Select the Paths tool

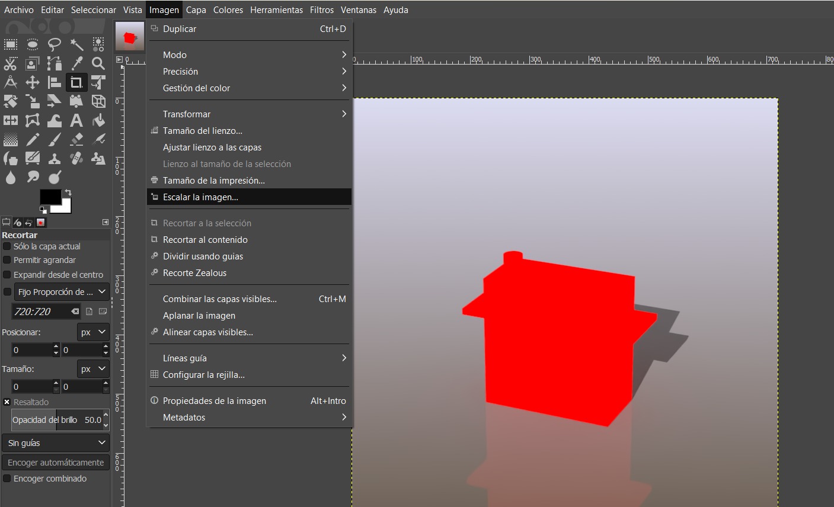[x=55, y=63]
